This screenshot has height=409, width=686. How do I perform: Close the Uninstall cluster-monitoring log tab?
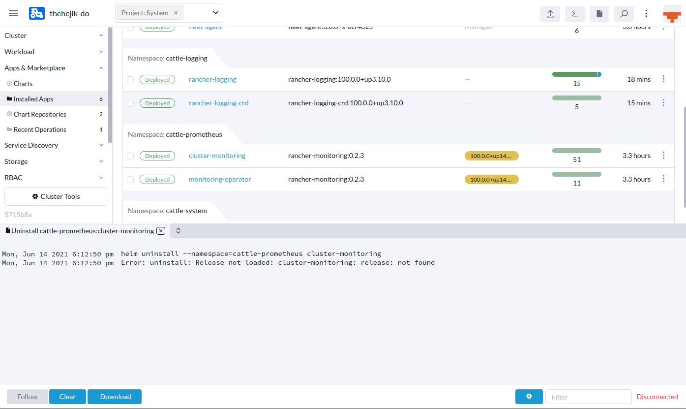point(161,231)
